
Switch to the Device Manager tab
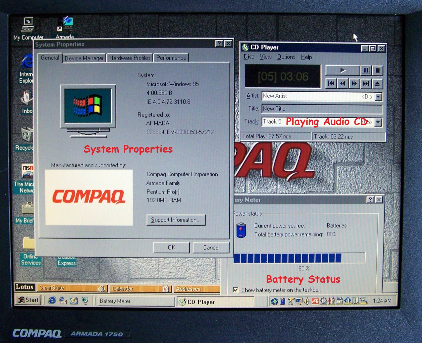(x=84, y=58)
